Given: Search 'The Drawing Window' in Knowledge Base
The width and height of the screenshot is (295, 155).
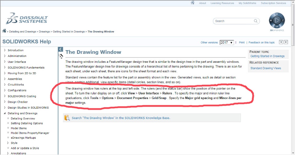Looking at the screenshot, I should tap(121, 118).
